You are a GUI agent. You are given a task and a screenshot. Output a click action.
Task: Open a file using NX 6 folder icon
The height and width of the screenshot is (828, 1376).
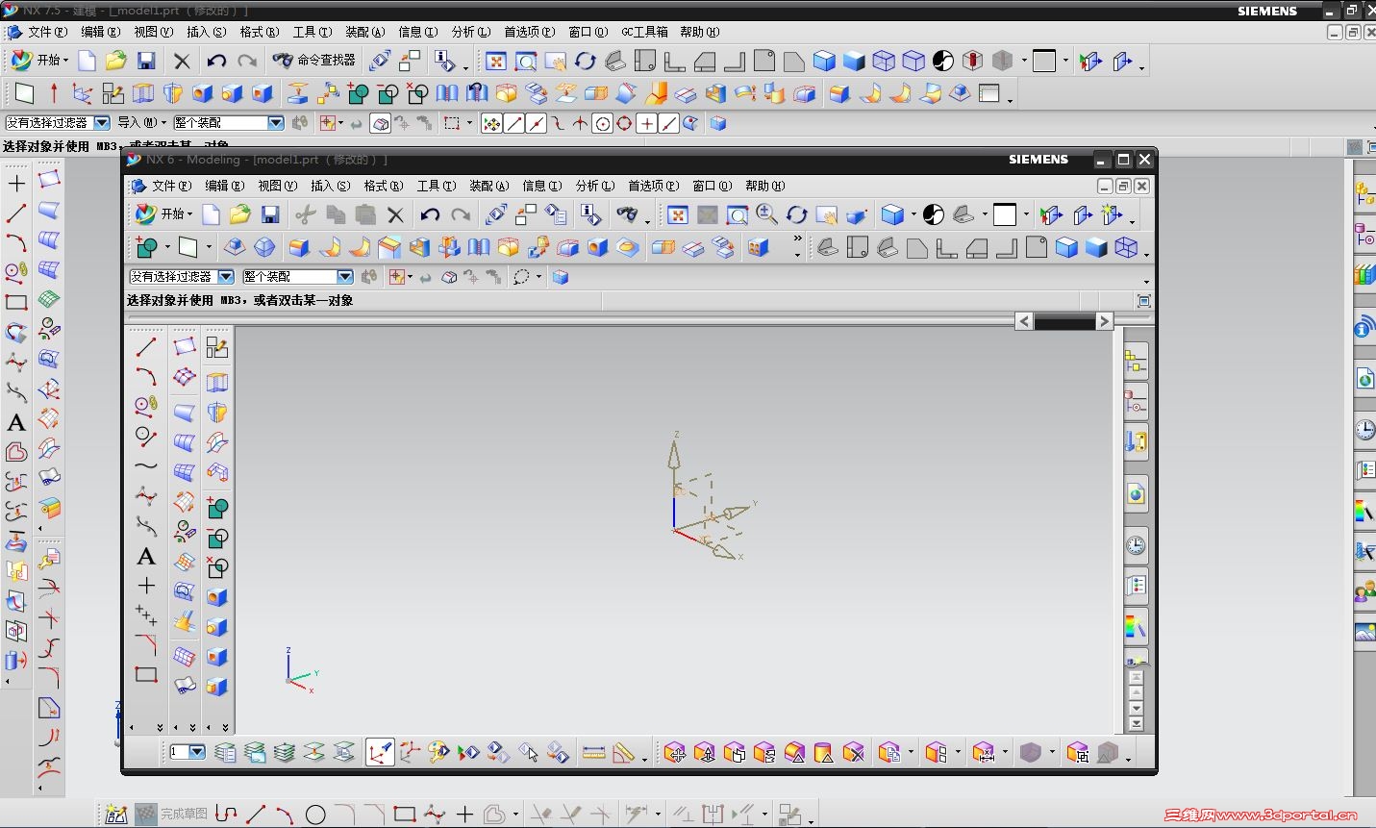[x=240, y=214]
